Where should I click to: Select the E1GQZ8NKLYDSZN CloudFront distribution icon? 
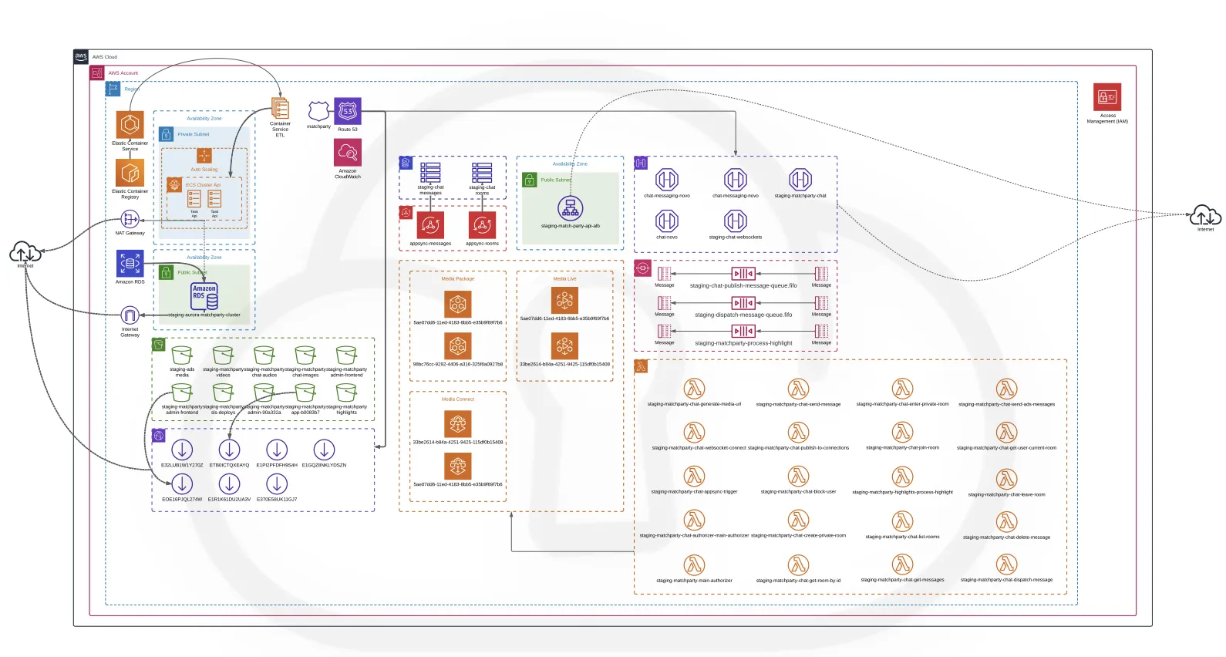(324, 450)
